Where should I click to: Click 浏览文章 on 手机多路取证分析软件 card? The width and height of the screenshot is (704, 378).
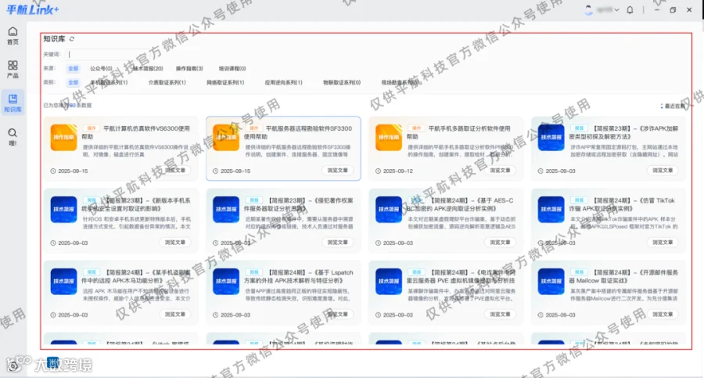coord(500,171)
